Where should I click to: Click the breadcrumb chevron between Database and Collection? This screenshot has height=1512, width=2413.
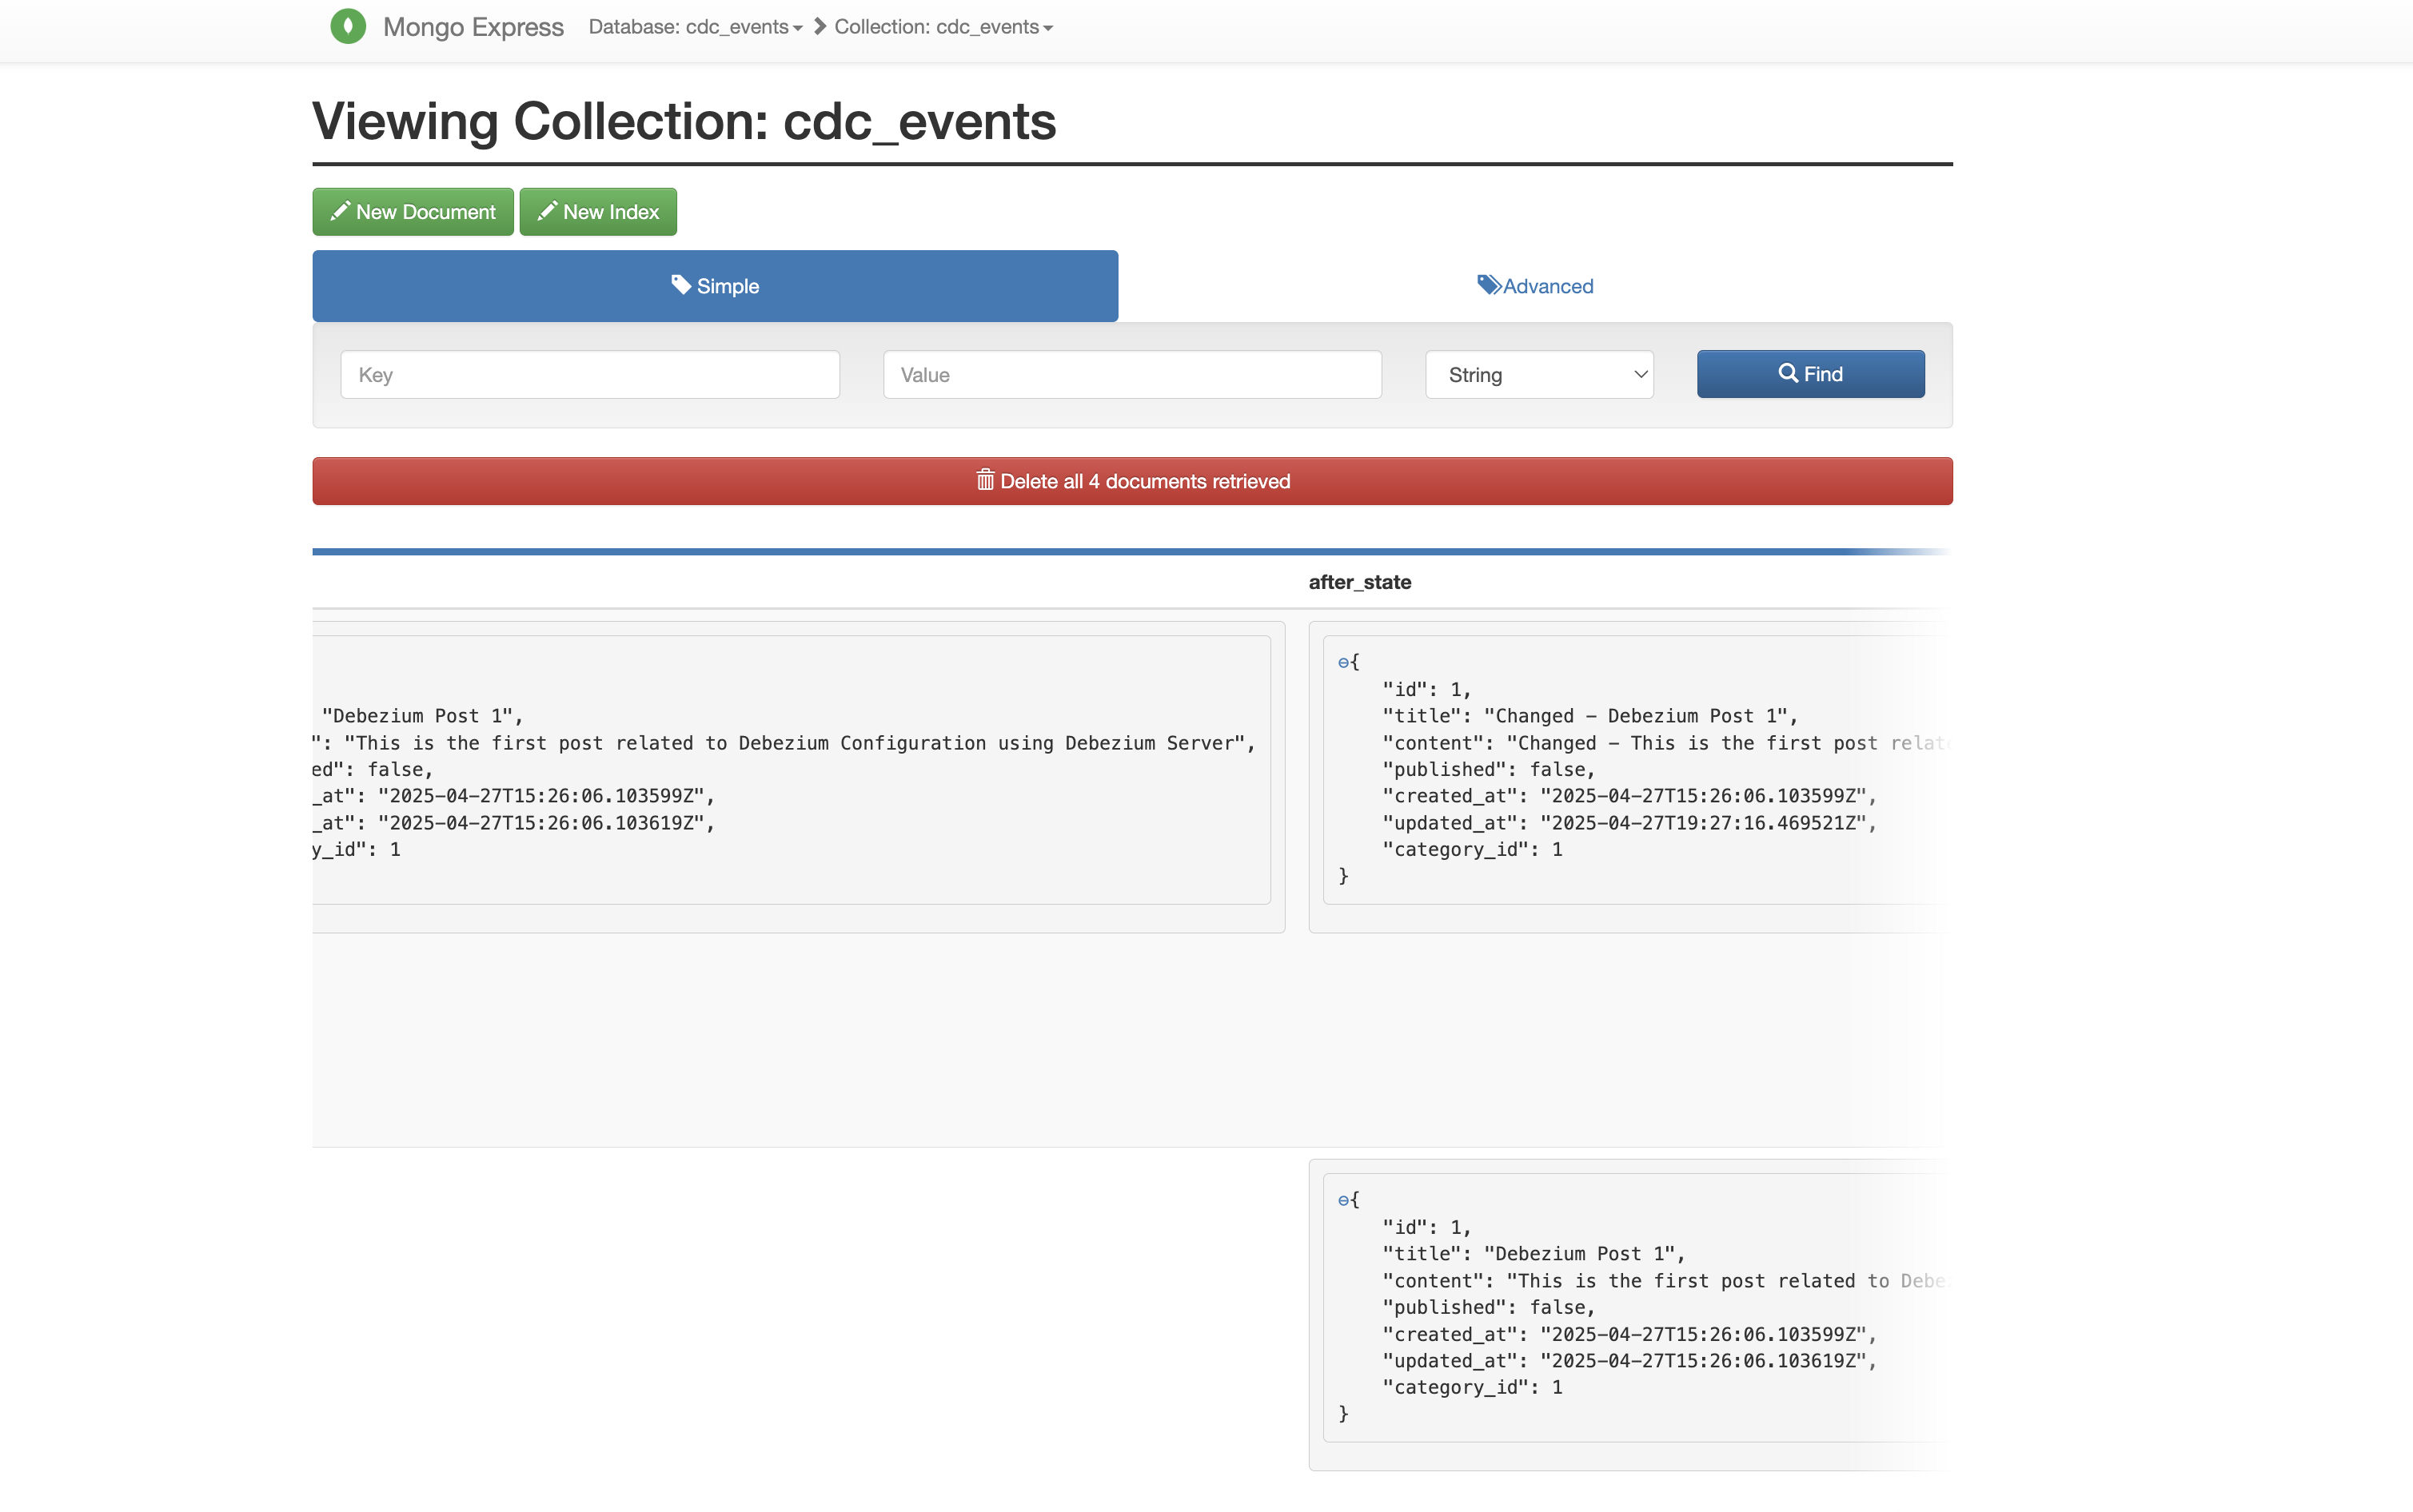click(x=820, y=26)
